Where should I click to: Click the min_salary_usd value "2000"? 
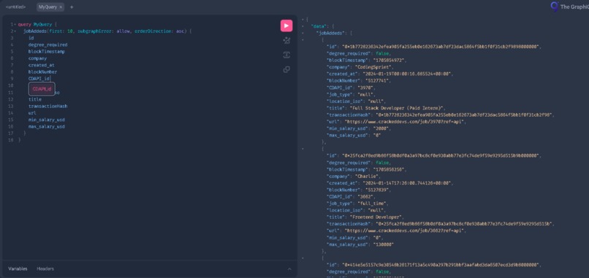[x=380, y=128]
